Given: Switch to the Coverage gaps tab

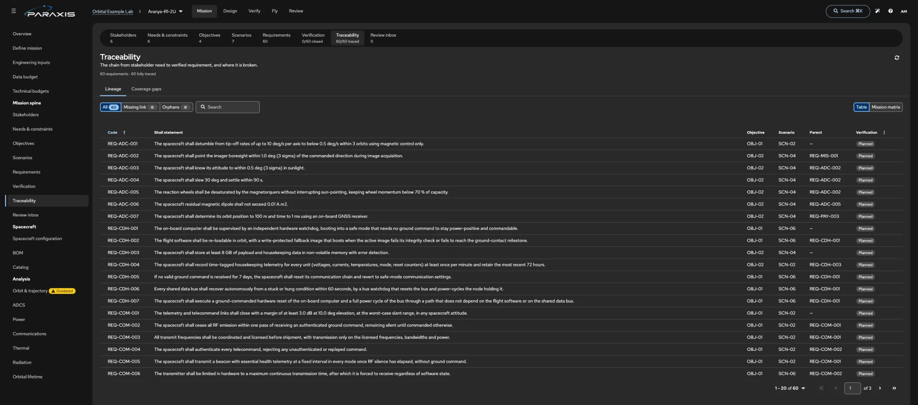Looking at the screenshot, I should (x=146, y=89).
